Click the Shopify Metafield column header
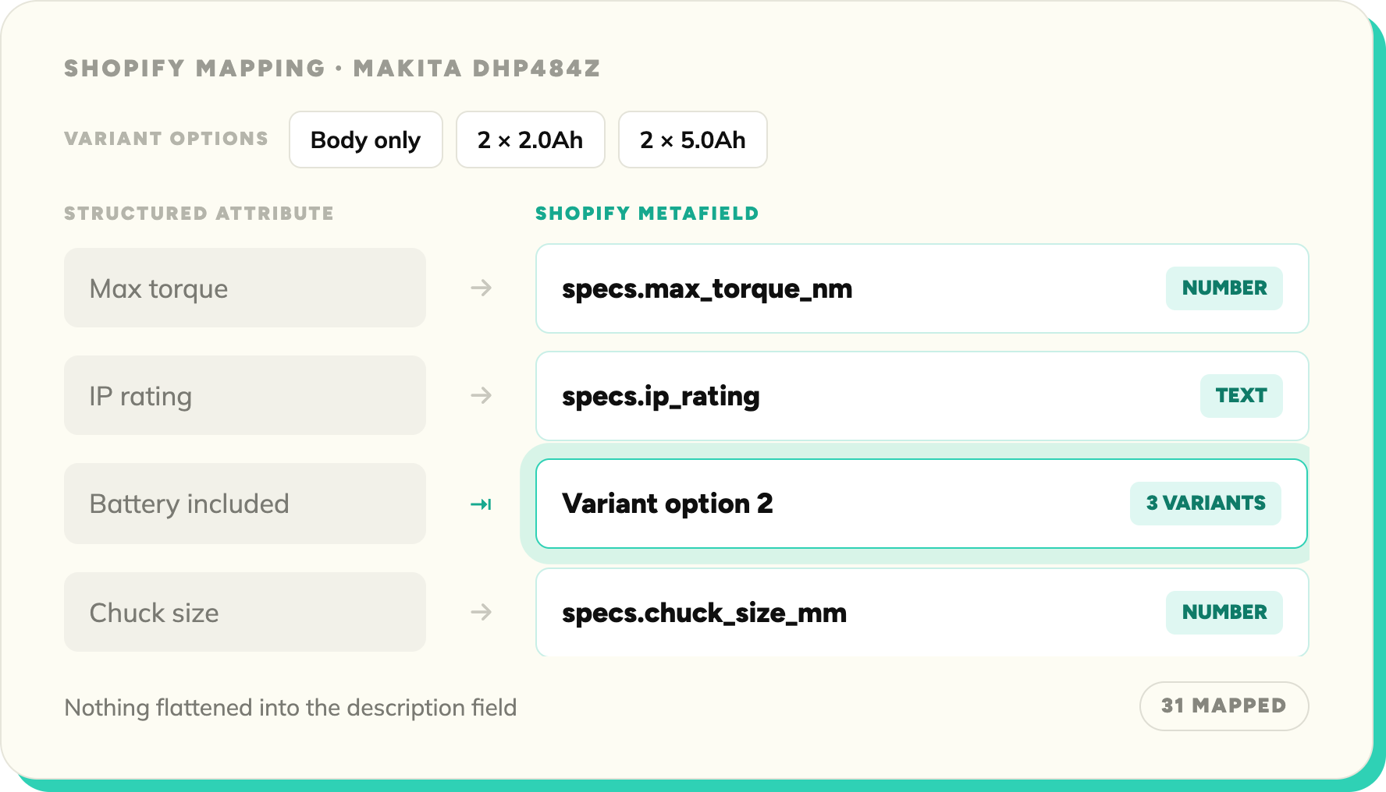The height and width of the screenshot is (792, 1386). click(x=647, y=214)
